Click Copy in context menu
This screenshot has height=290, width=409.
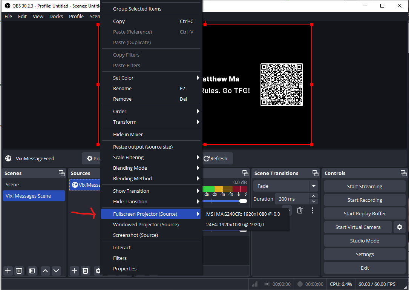click(x=151, y=21)
